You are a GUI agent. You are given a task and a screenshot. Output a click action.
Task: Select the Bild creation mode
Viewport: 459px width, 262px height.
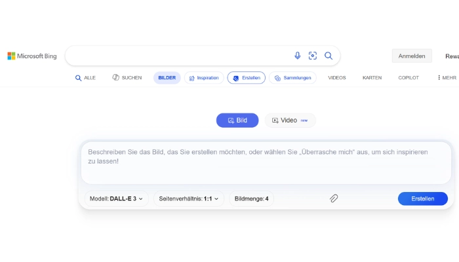[x=237, y=120]
